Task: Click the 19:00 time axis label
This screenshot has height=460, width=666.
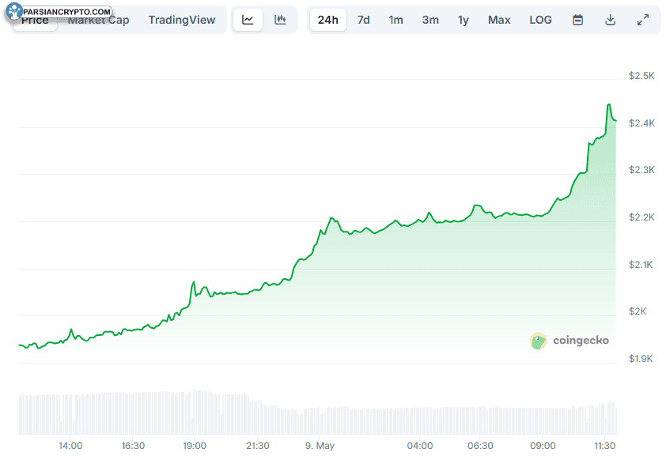Action: [195, 446]
